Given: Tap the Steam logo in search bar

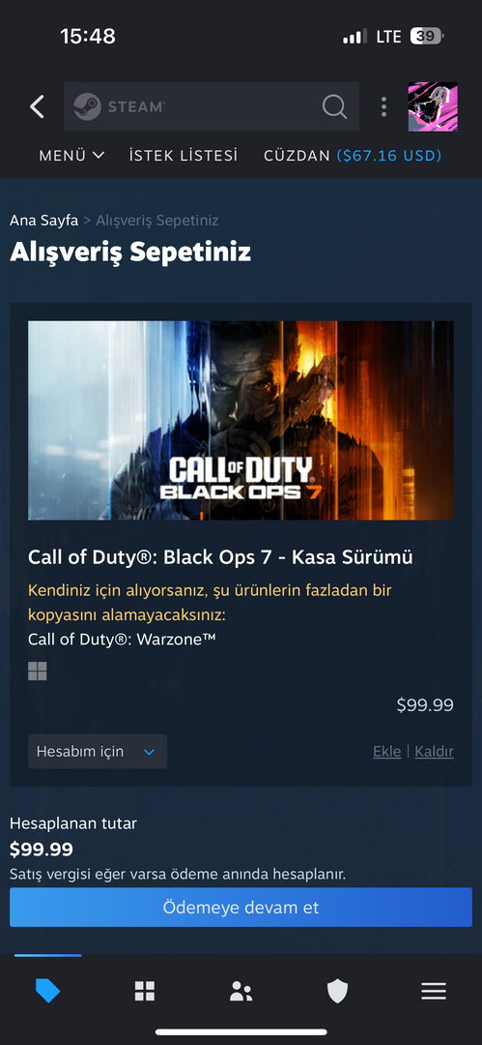Looking at the screenshot, I should (119, 106).
